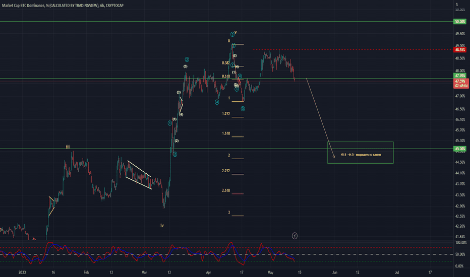Click the 41.84% price scale label
Image resolution: width=470 pixels, height=277 pixels.
pyautogui.click(x=460, y=237)
